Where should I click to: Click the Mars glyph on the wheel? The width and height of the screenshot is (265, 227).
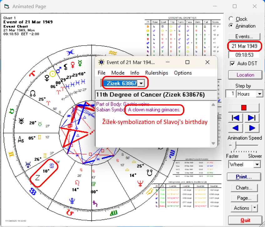tap(59, 70)
